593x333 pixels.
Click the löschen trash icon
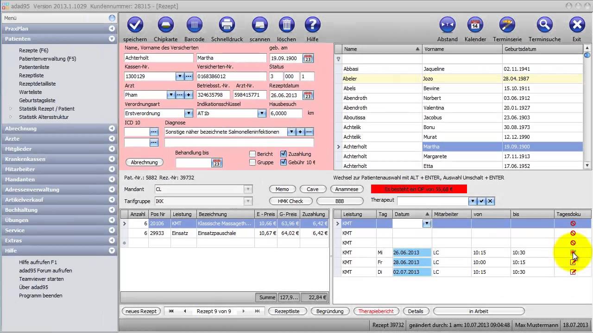286,25
